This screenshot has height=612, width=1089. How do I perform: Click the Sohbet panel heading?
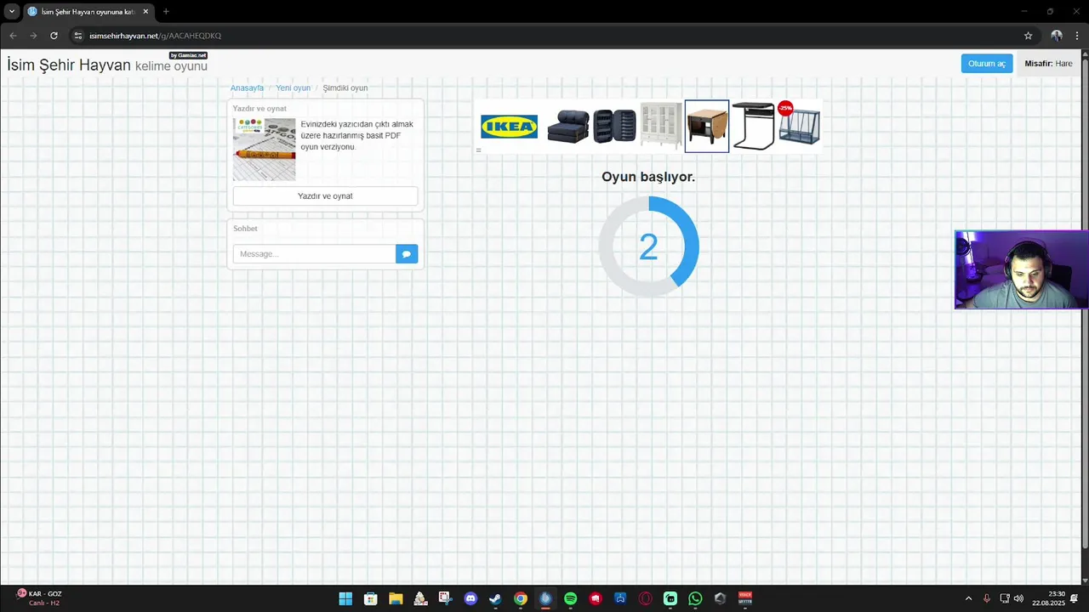(245, 229)
